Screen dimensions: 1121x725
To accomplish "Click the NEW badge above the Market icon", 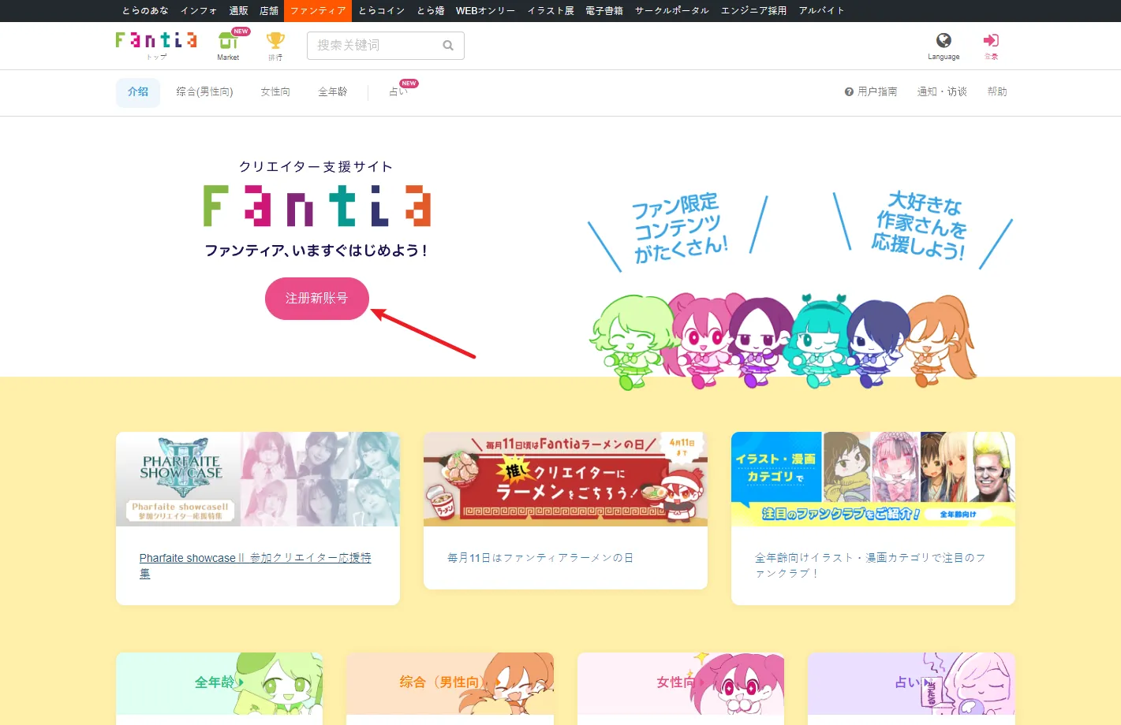I will 239,31.
